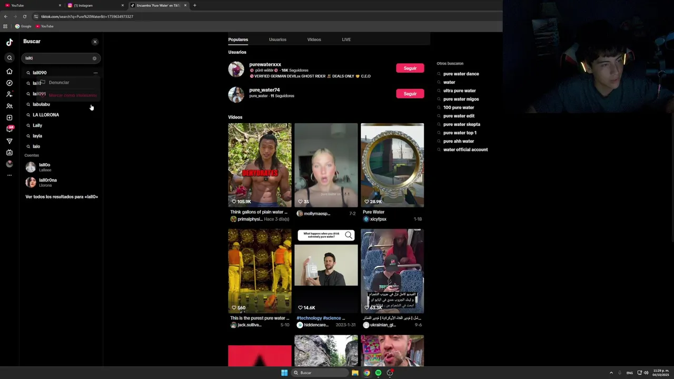The image size is (674, 379).
Task: Open the jack.sulliva video thumbnail
Action: pyautogui.click(x=260, y=271)
